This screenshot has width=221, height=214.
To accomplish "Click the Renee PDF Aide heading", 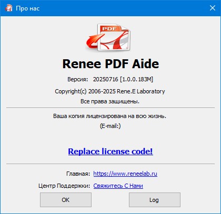I will [x=110, y=63].
